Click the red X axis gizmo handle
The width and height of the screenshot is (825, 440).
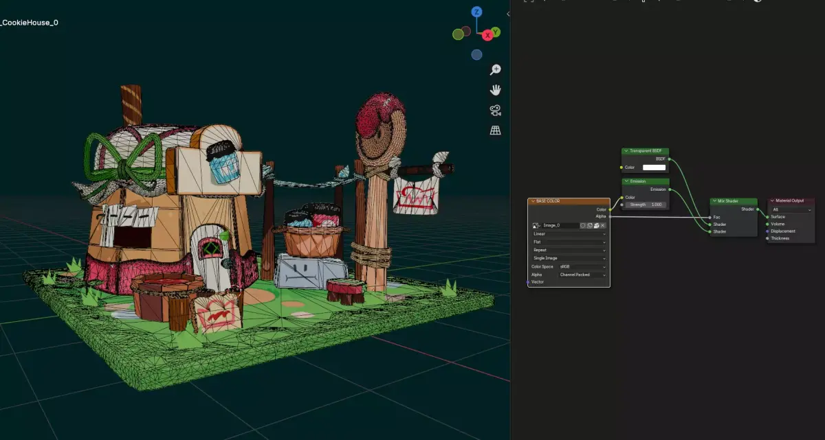488,34
